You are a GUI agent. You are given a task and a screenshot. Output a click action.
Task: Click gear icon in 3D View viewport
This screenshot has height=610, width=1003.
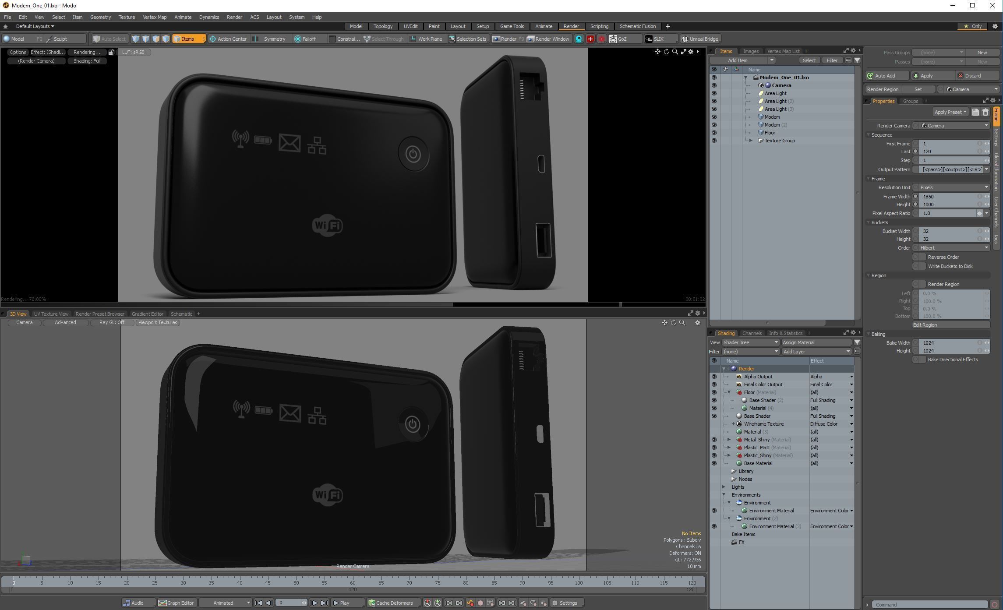tap(697, 323)
